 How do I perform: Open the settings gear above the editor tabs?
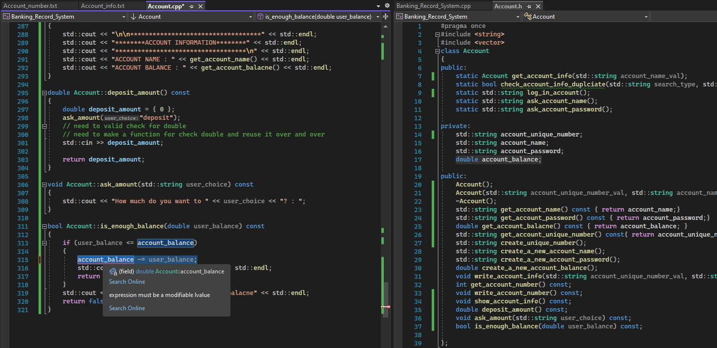(387, 4)
